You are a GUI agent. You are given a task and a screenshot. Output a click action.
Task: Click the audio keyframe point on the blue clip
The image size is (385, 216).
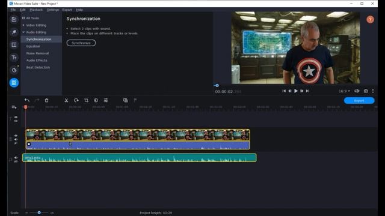(x=29, y=144)
